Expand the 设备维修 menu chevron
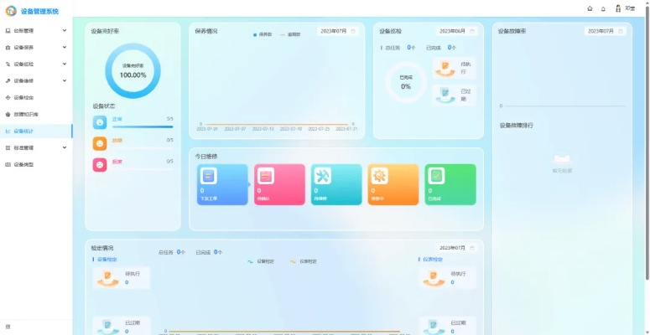Screen dimensions: 650x335 coord(65,80)
